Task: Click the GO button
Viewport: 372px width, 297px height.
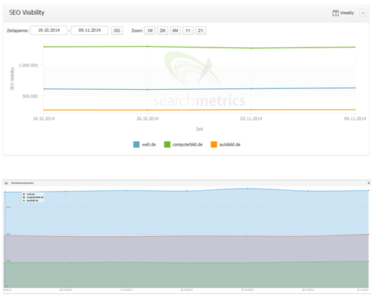Action: [117, 30]
